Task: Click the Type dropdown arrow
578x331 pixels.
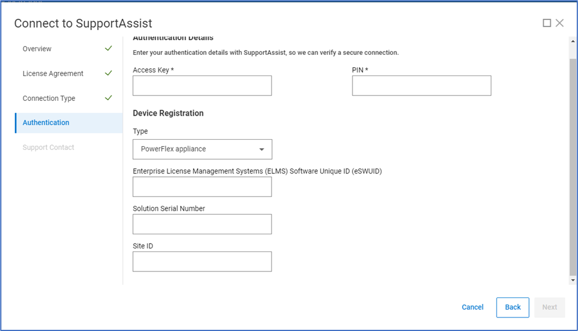Action: point(262,149)
